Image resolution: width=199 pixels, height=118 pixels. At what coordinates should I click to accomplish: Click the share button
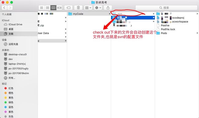pos(108,8)
